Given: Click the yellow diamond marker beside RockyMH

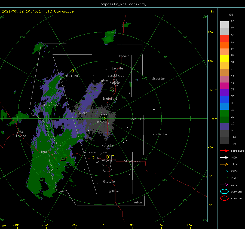Looking at the screenshot, I should [x=73, y=71].
